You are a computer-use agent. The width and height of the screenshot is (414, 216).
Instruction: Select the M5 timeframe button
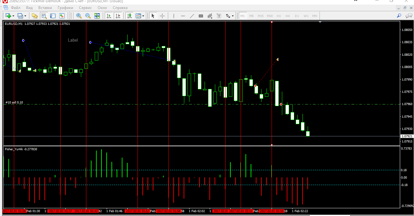252,16
